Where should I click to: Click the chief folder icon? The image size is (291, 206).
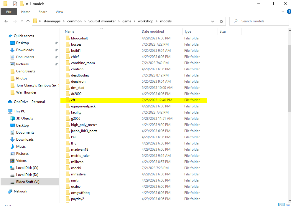tap(67, 57)
